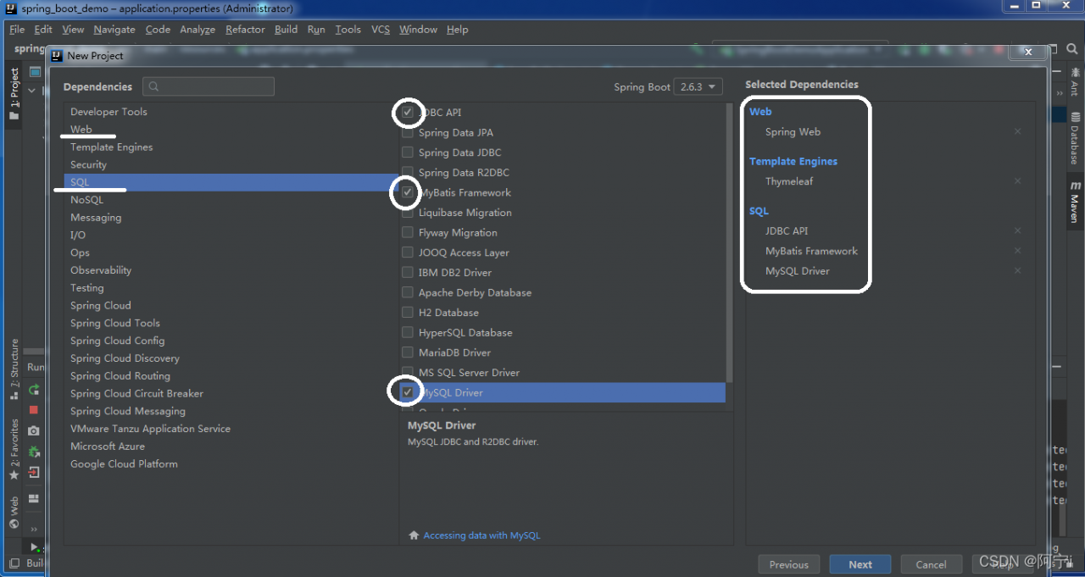Select Thymeleaf in Selected Dependencies
Image resolution: width=1085 pixels, height=577 pixels.
click(789, 181)
